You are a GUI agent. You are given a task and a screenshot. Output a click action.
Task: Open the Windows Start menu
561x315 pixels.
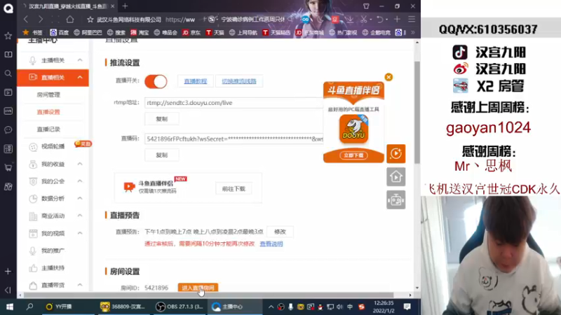coord(10,307)
